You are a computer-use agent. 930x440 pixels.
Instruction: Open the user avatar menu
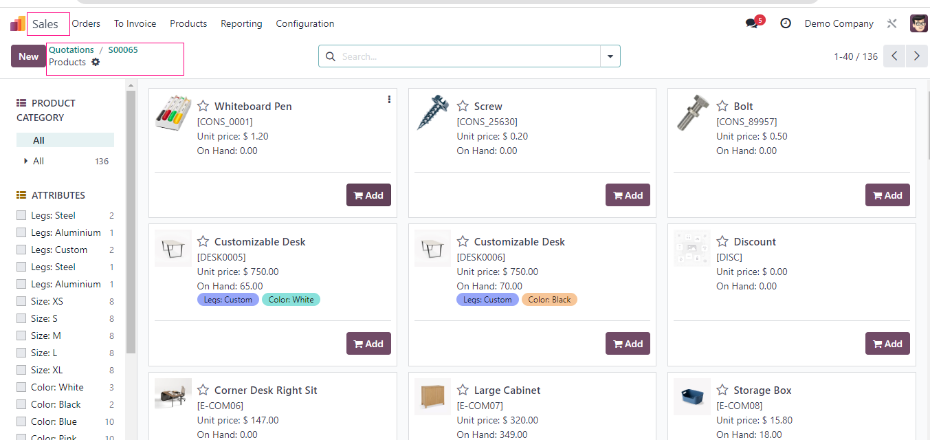[918, 23]
